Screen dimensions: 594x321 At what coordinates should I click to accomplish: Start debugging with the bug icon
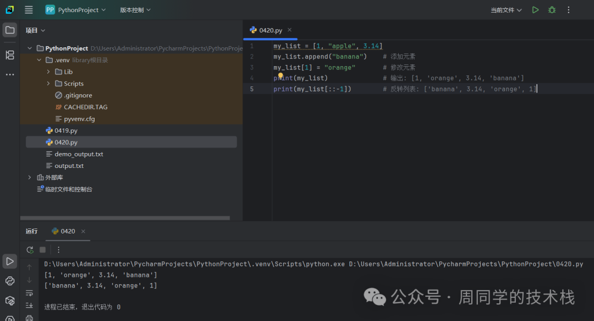point(552,10)
